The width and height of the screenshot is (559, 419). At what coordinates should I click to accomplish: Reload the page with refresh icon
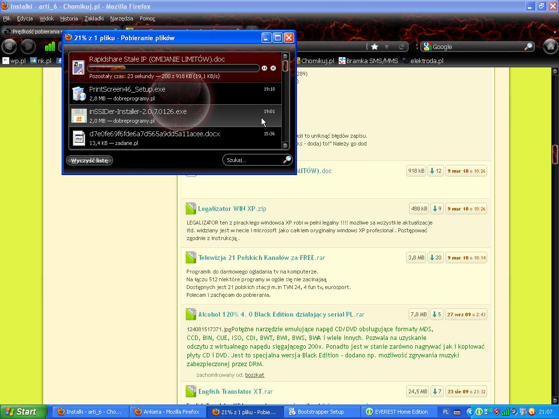[401, 47]
